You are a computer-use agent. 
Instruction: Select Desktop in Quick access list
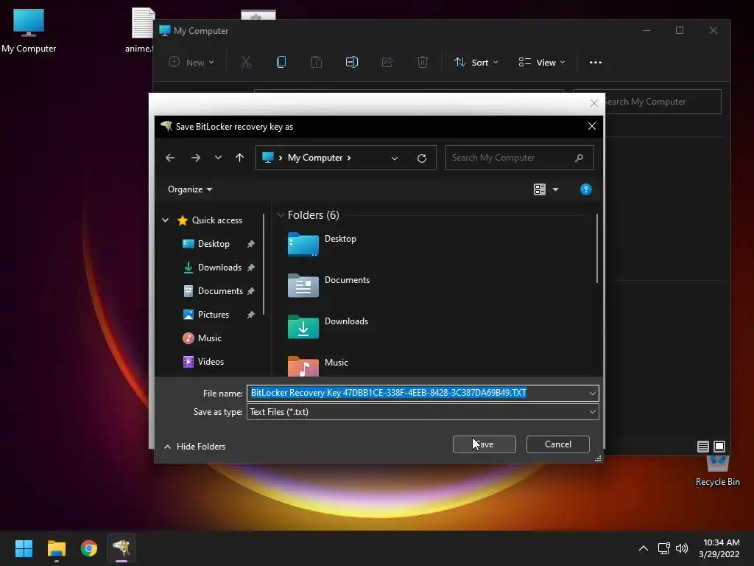click(x=214, y=244)
